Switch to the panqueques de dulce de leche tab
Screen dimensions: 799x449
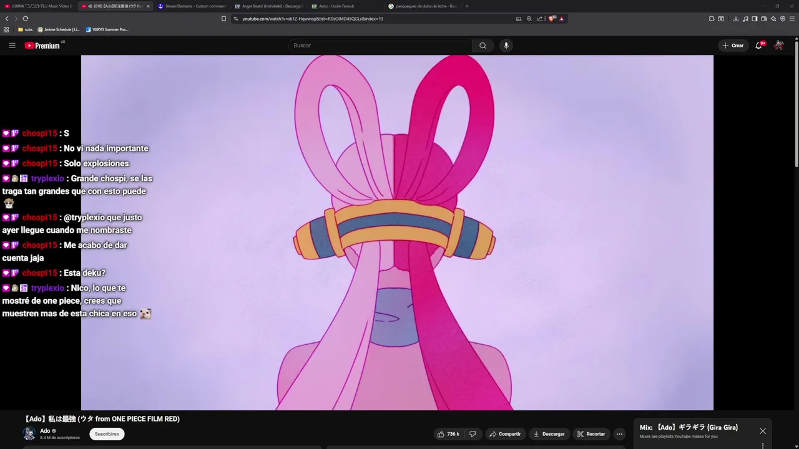tap(422, 6)
